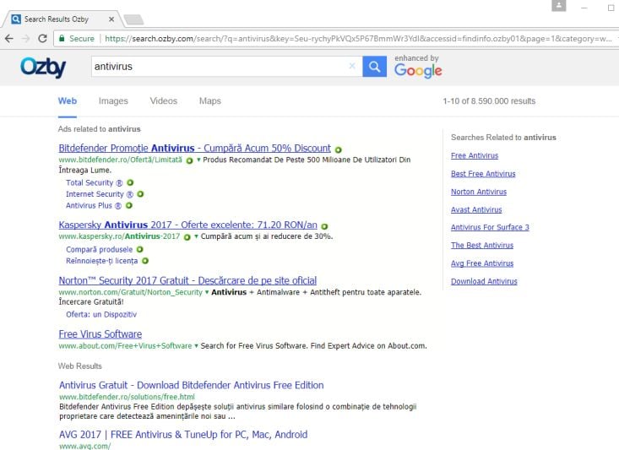The image size is (619, 450).
Task: Click the browser Forward arrow
Action: coord(25,38)
